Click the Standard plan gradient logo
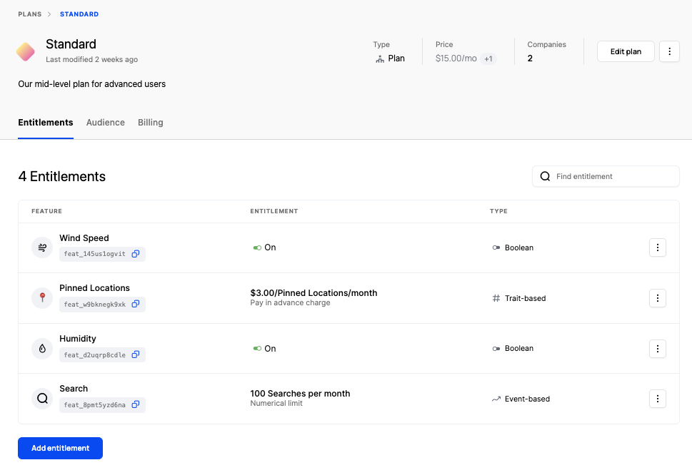 tap(26, 51)
